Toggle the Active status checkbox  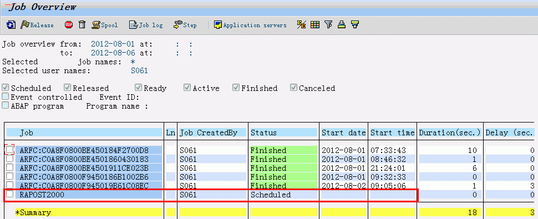pyautogui.click(x=187, y=88)
